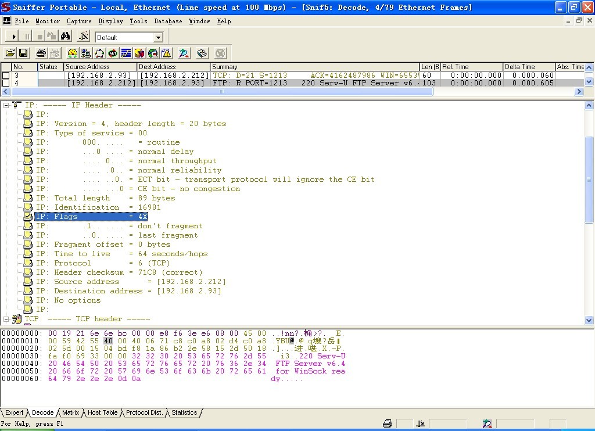Open the Host Table computers icon

click(86, 53)
